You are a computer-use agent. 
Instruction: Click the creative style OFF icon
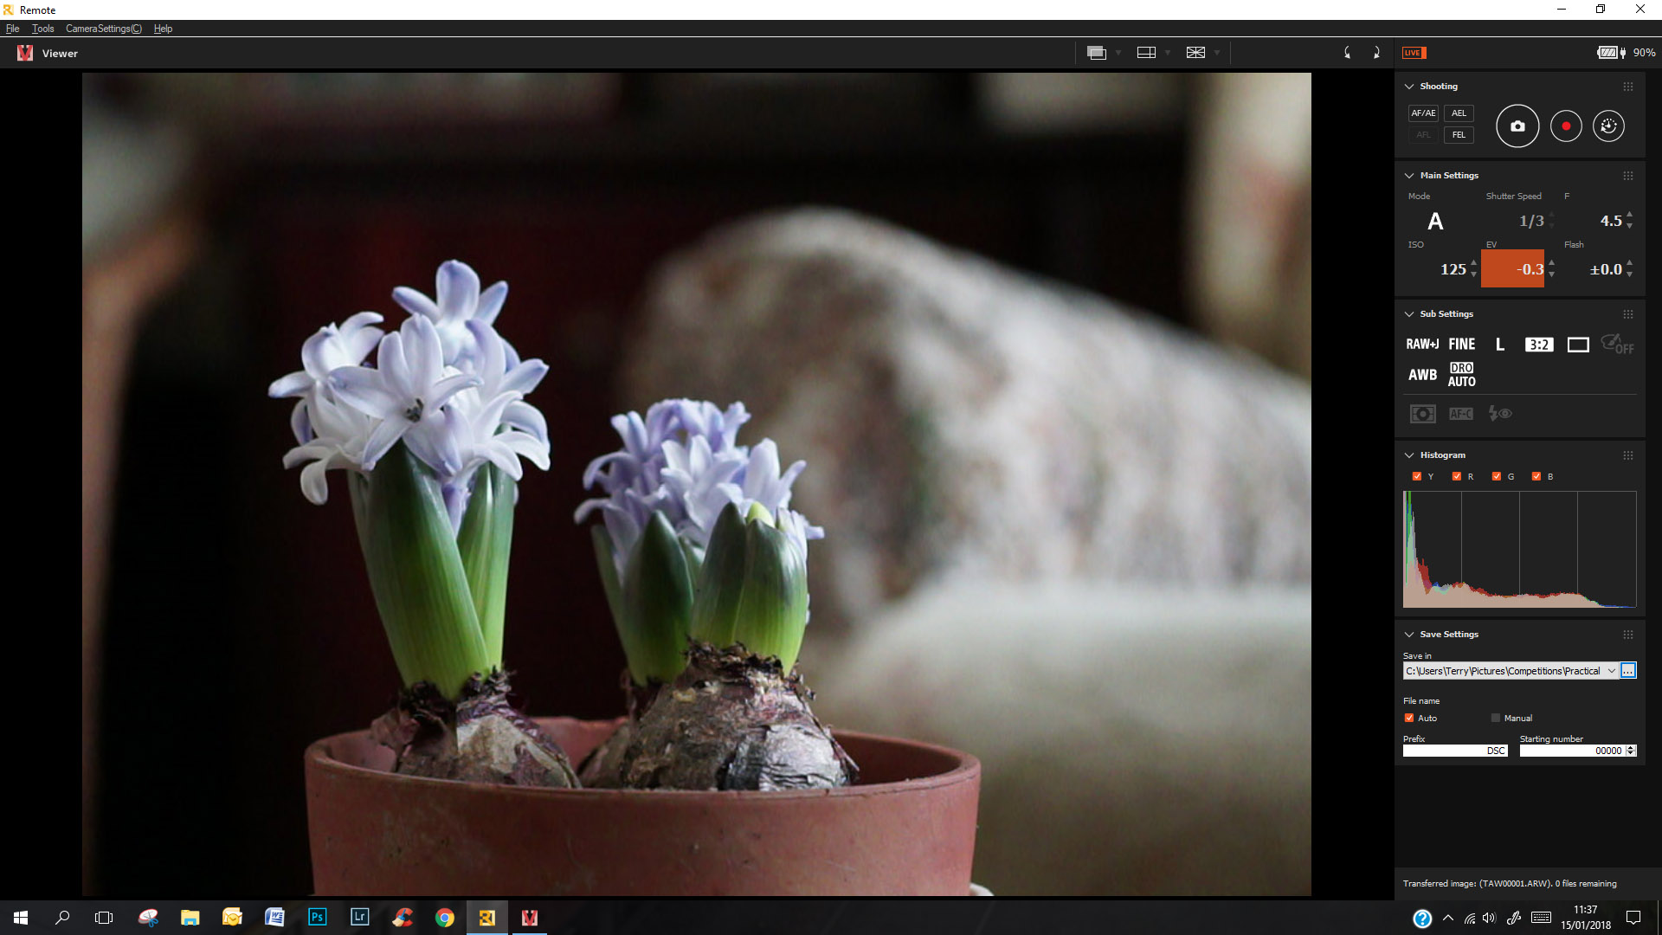(x=1617, y=345)
